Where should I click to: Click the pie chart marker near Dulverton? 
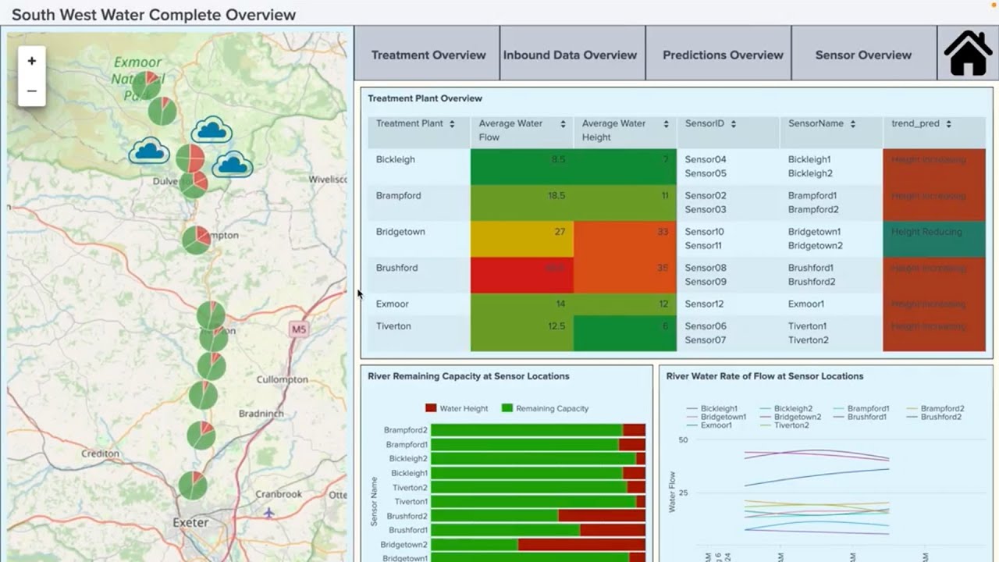point(193,183)
